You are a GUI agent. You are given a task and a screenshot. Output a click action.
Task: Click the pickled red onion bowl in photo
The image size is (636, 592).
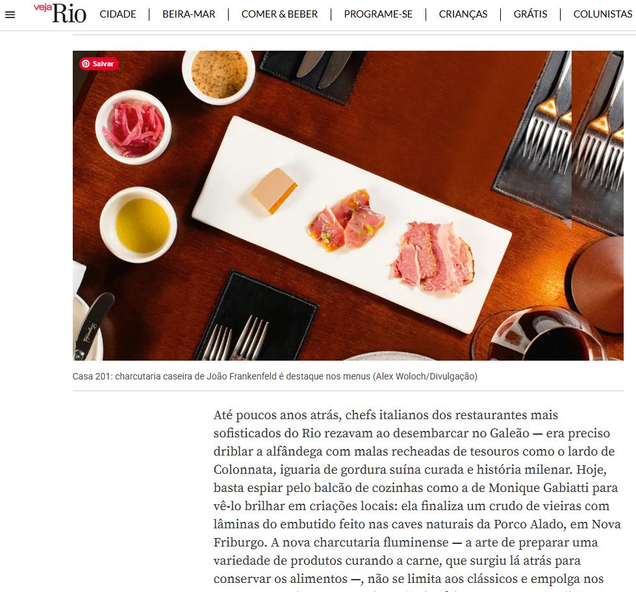point(133,127)
